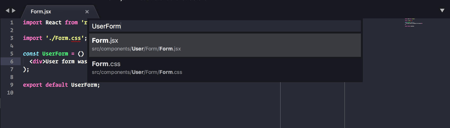
Task: Close the Form.jsx tab
Action: (x=87, y=12)
